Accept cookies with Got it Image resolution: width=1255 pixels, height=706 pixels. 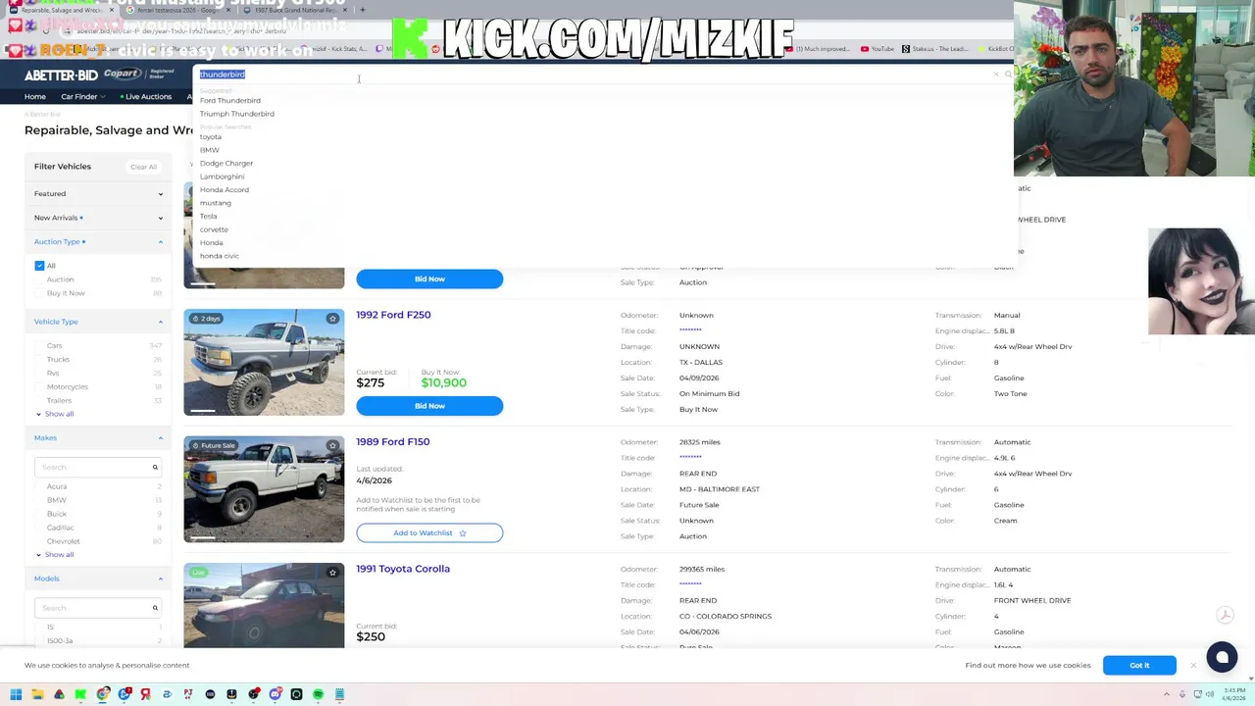click(x=1139, y=666)
